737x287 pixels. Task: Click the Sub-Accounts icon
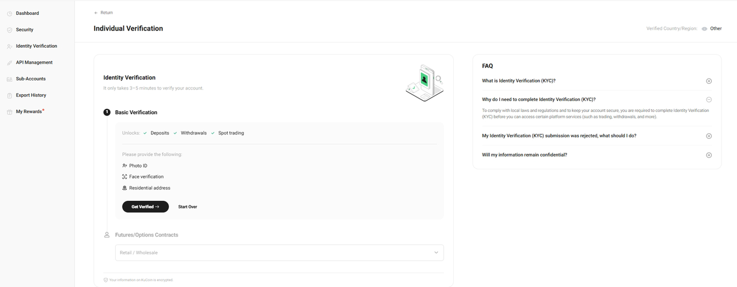(9, 79)
